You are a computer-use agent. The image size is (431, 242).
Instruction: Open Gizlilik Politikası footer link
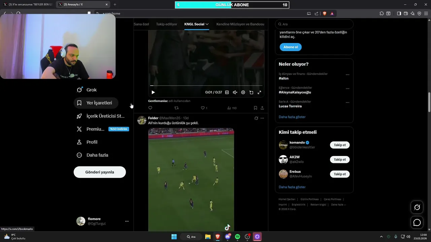coord(309,199)
